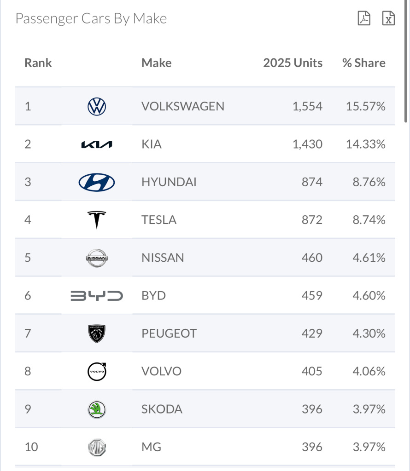Click the TESLA make name
Viewport: 410px width, 471px height.
(159, 220)
